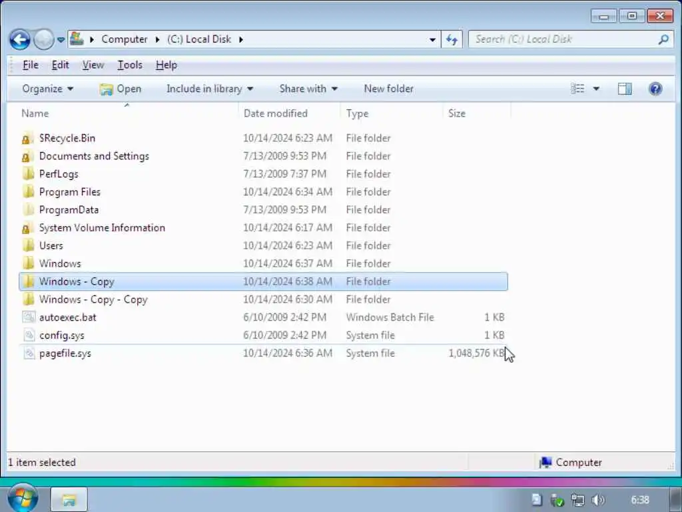Select the ProgramData folder icon
Viewport: 682px width, 512px height.
(28, 210)
